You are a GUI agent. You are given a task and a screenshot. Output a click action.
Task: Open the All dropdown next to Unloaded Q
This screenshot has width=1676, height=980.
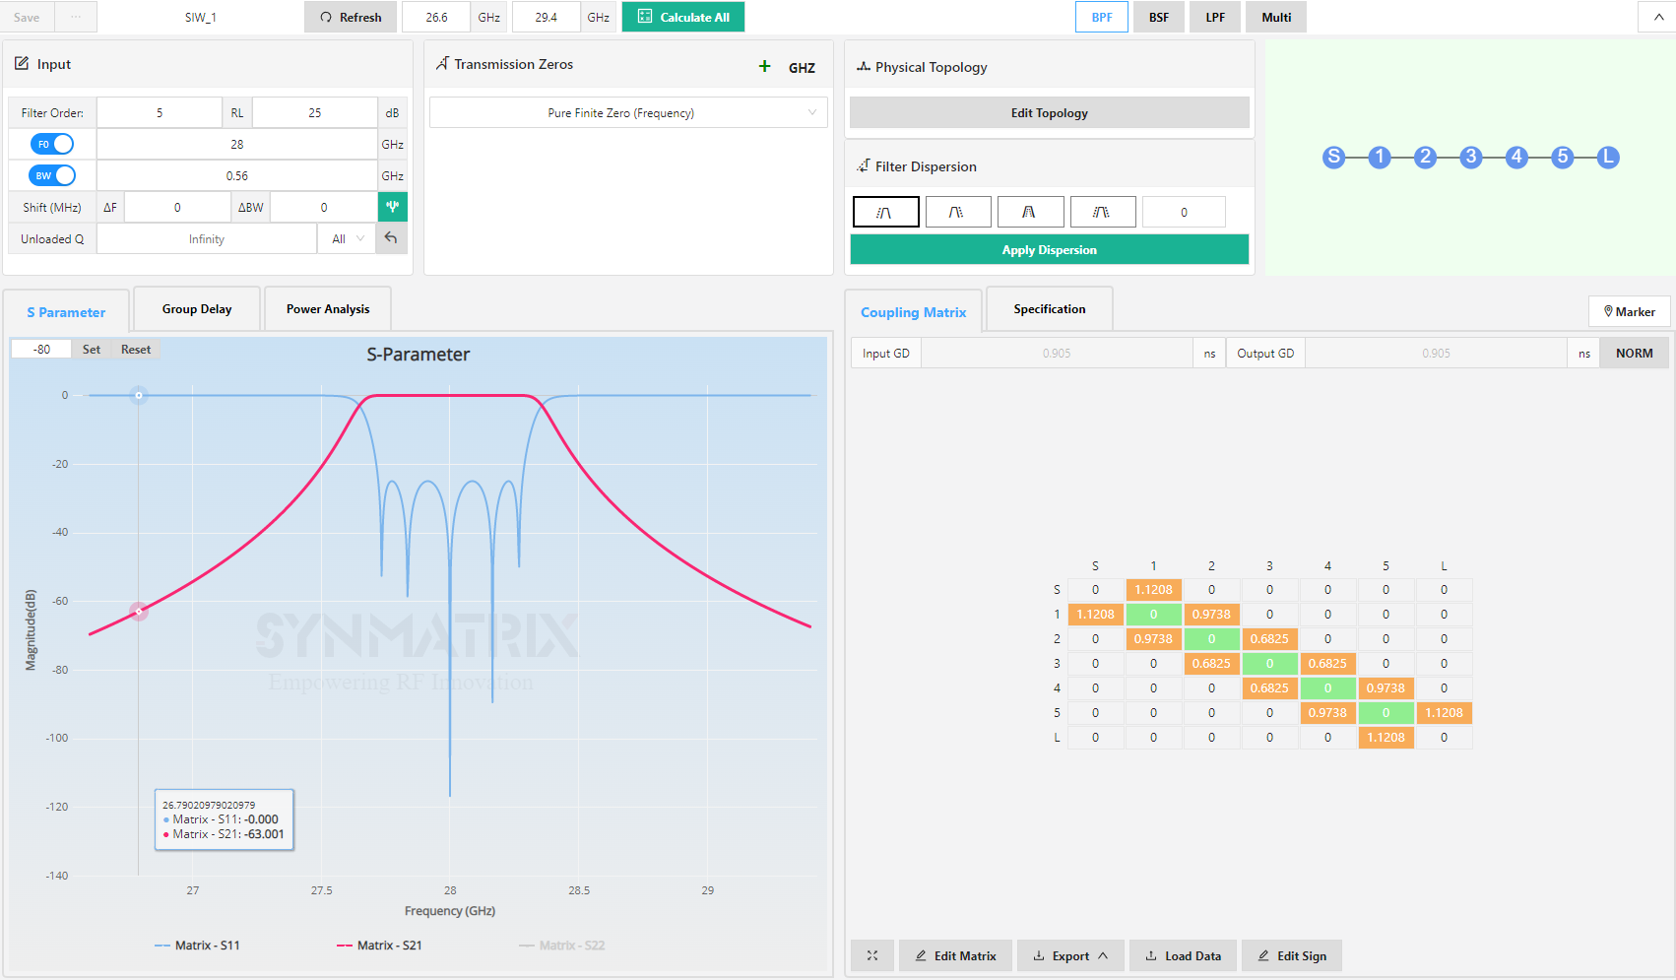pos(346,238)
